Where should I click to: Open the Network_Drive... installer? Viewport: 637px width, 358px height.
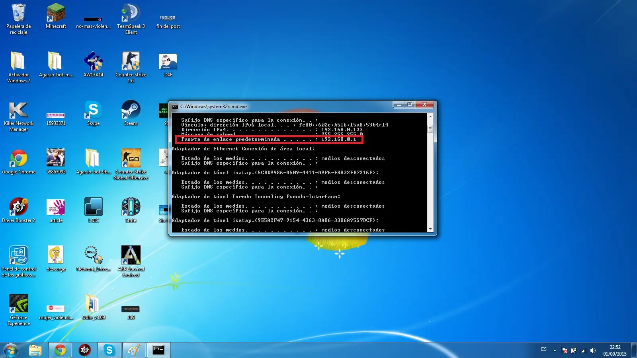pyautogui.click(x=93, y=259)
